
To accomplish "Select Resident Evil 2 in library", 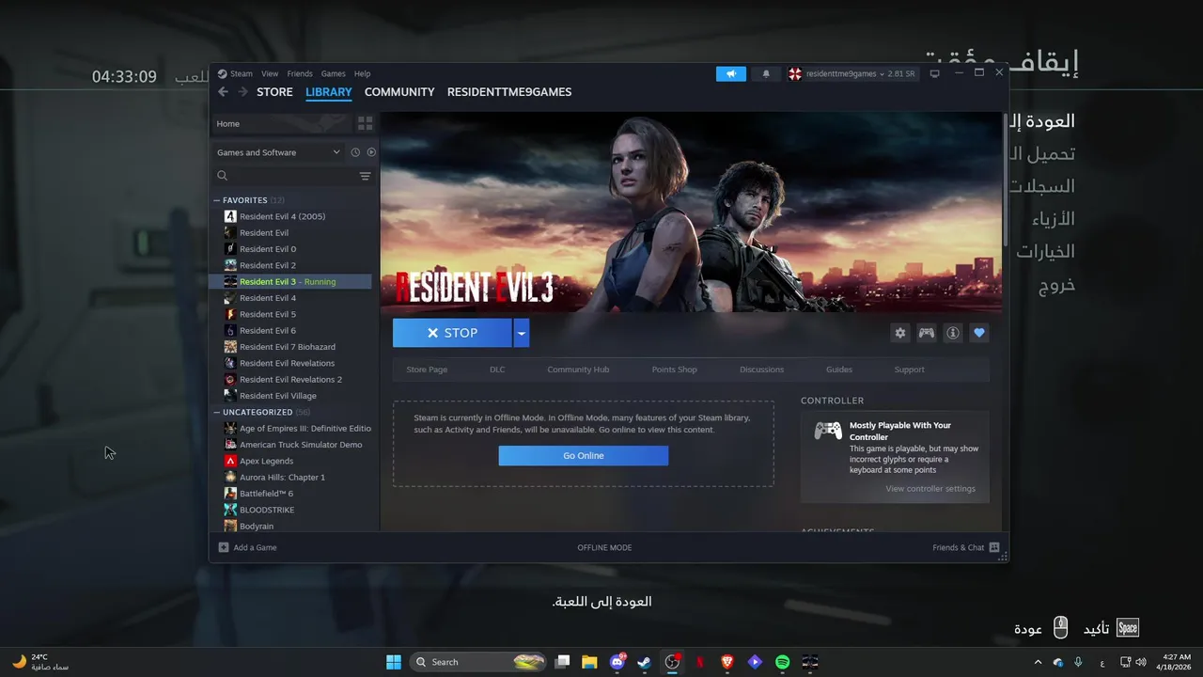I will (291, 265).
